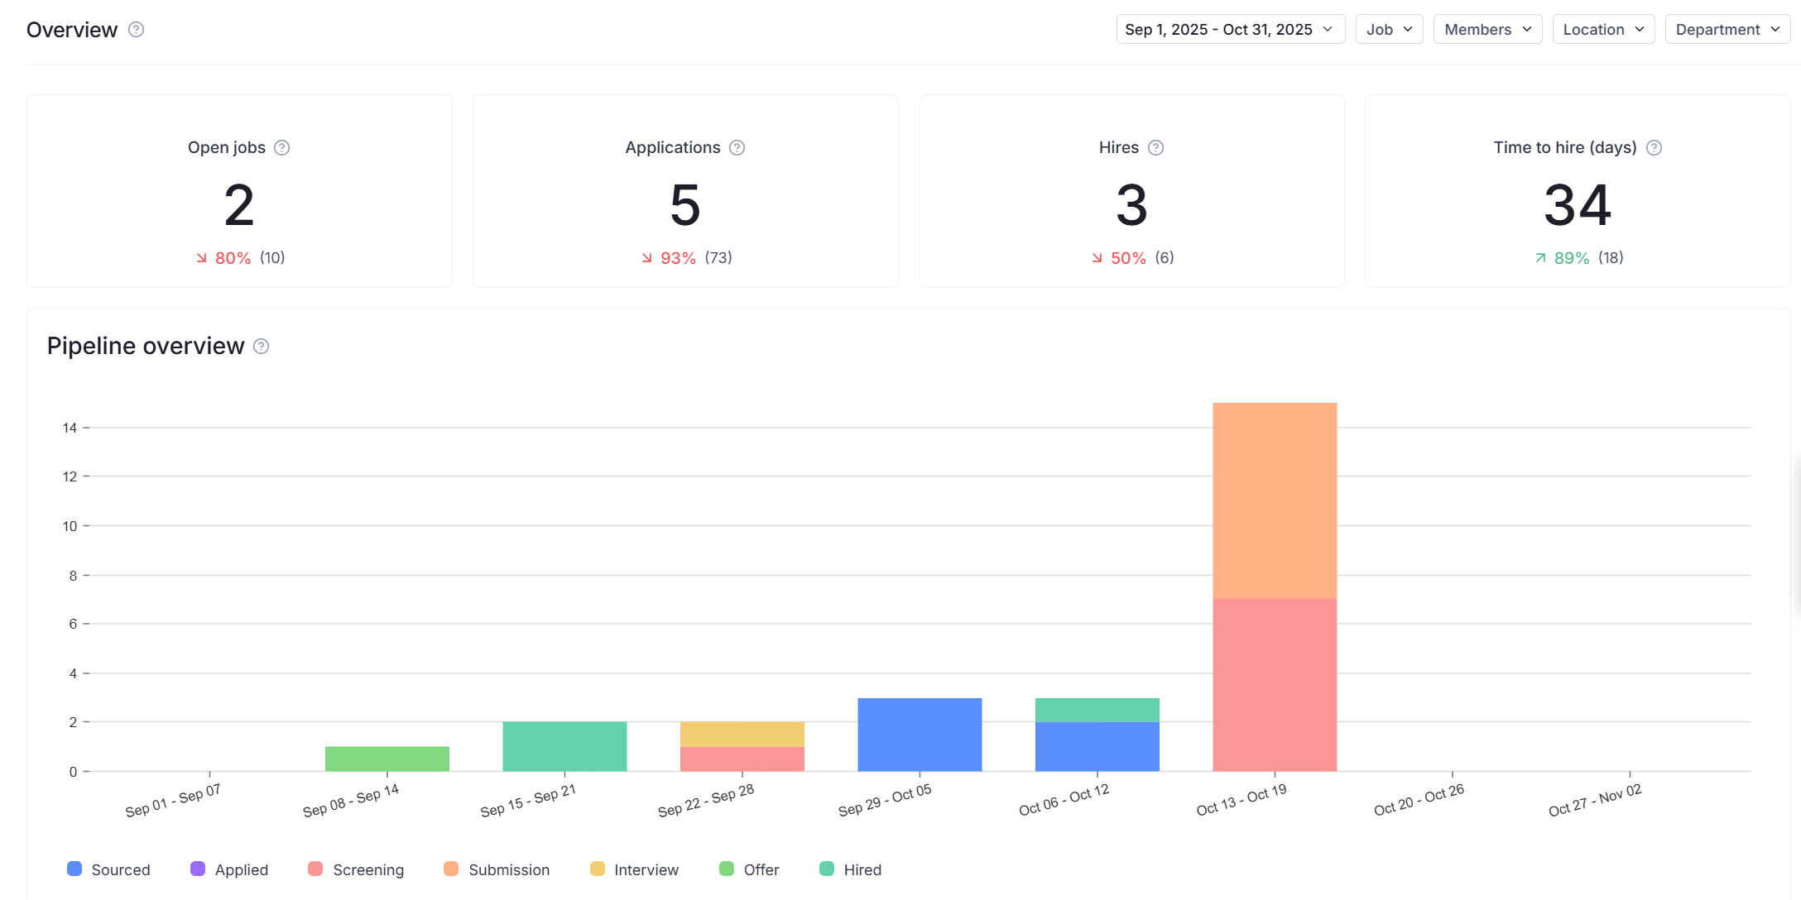The width and height of the screenshot is (1801, 900).
Task: Click the Hired legend label
Action: (x=862, y=869)
